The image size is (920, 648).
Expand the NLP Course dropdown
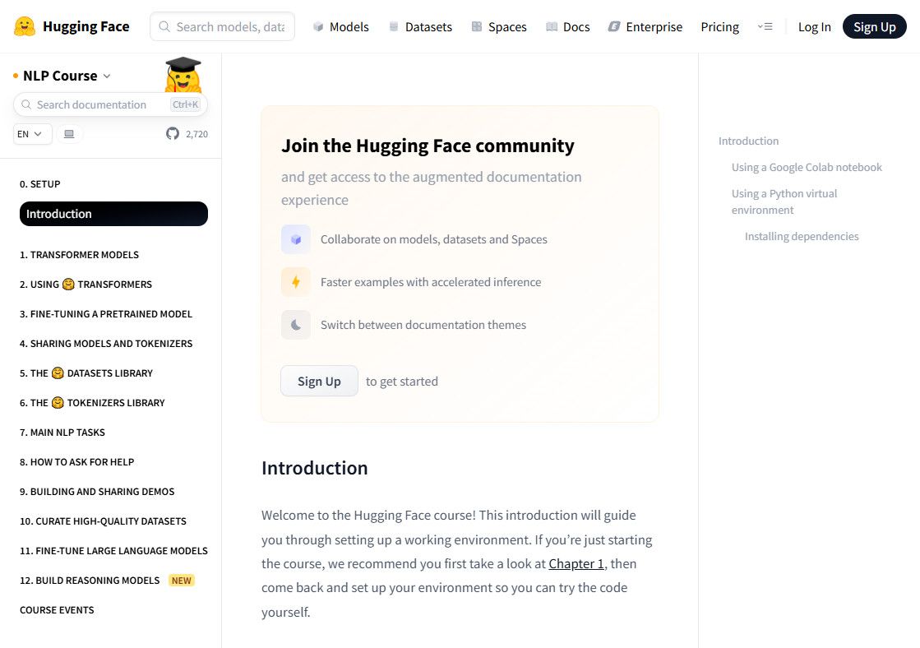[x=62, y=76]
